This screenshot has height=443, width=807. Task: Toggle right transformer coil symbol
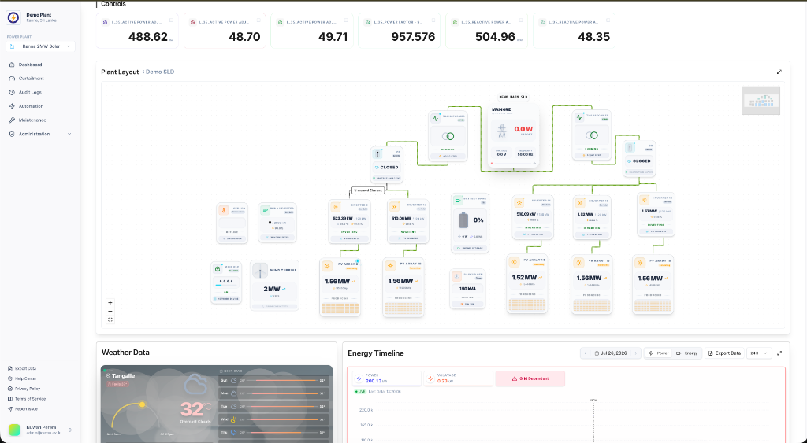pos(592,135)
